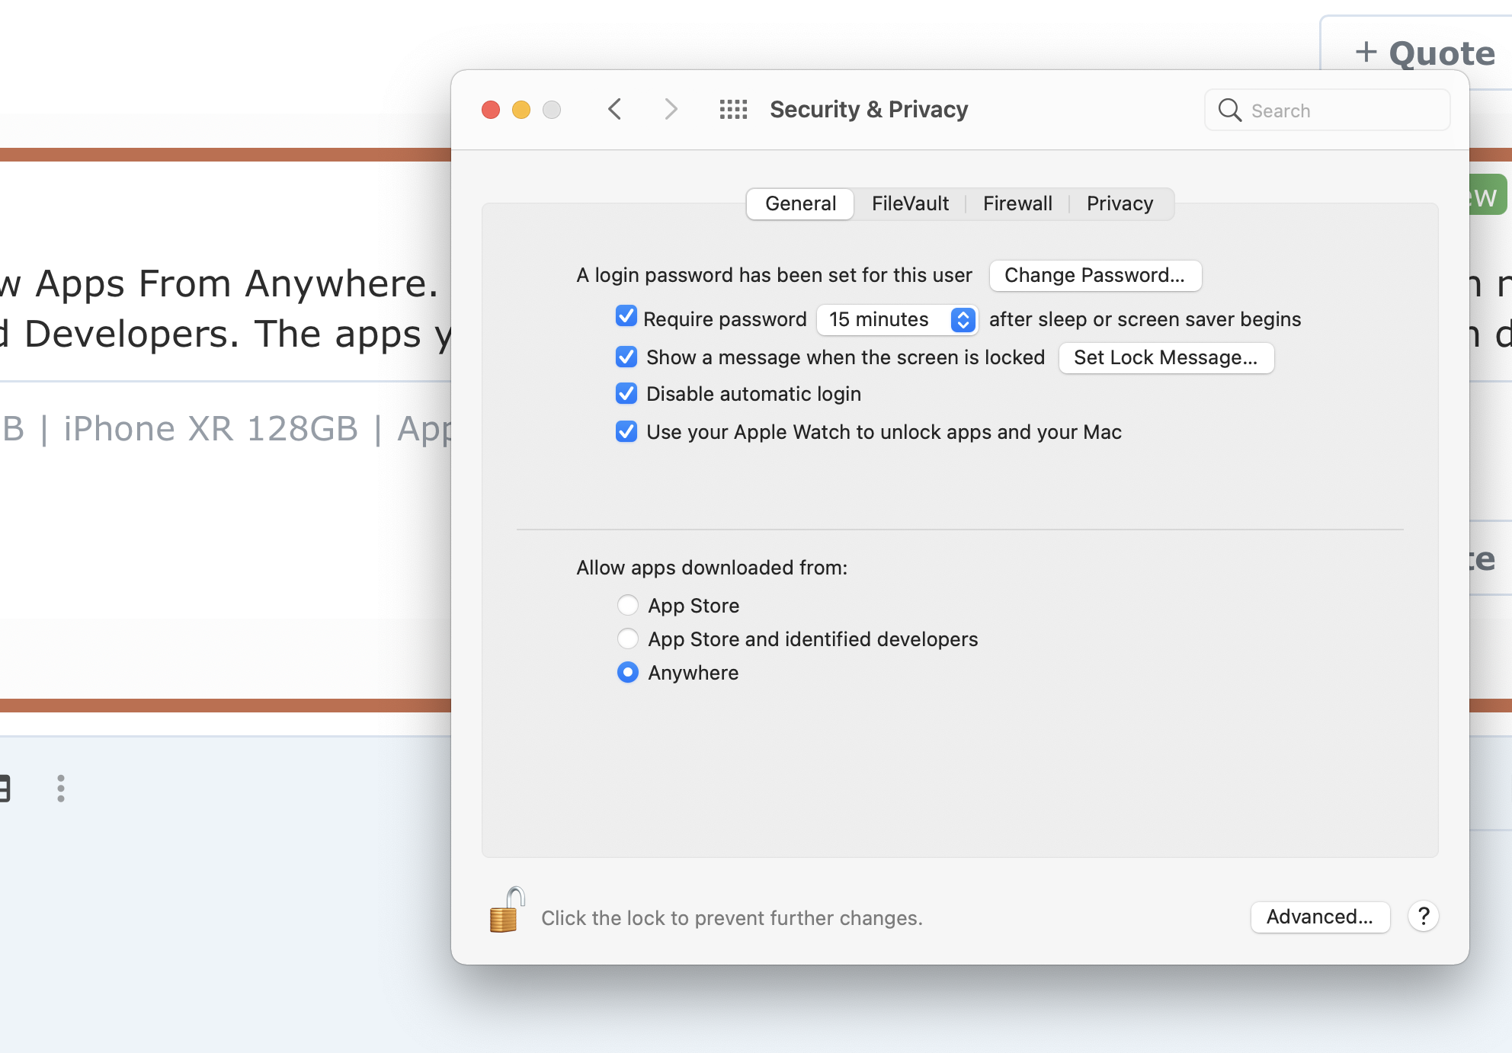Open the app grid menu icon
This screenshot has width=1512, height=1053.
pos(732,109)
